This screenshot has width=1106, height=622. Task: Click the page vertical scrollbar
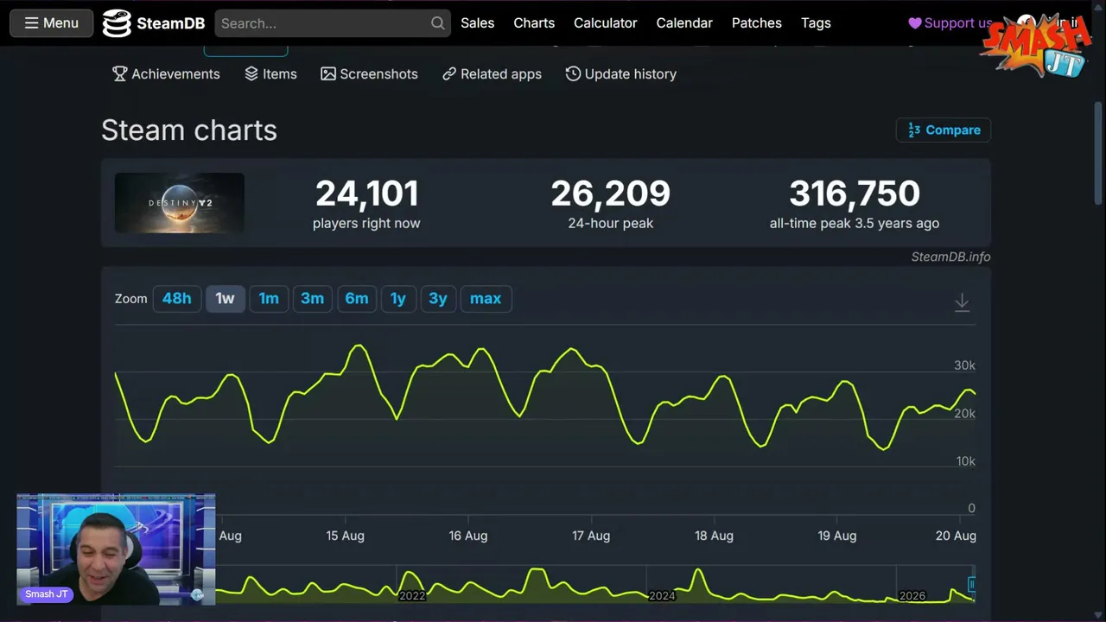[1100, 154]
